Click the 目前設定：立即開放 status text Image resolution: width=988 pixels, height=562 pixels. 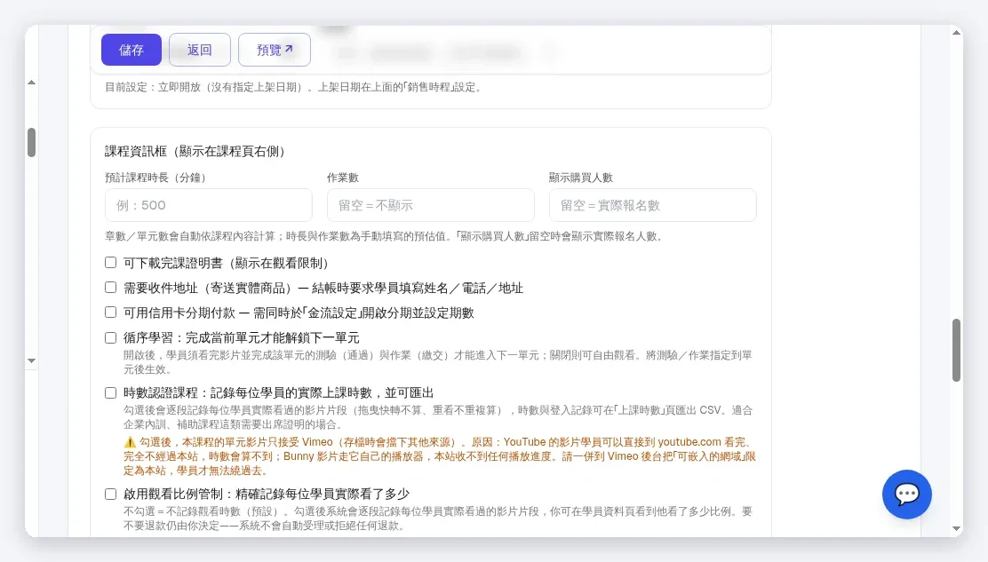(x=295, y=87)
